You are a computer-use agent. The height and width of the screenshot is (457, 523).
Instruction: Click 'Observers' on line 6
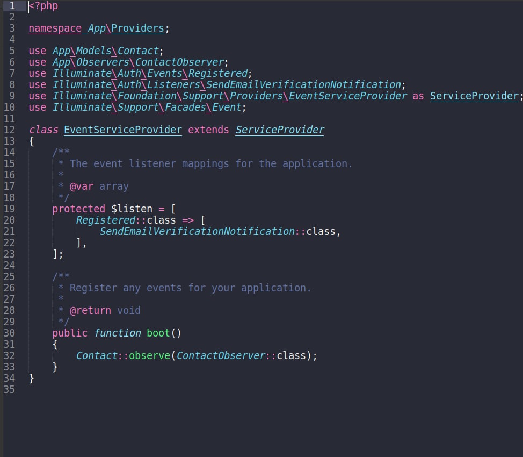(103, 62)
